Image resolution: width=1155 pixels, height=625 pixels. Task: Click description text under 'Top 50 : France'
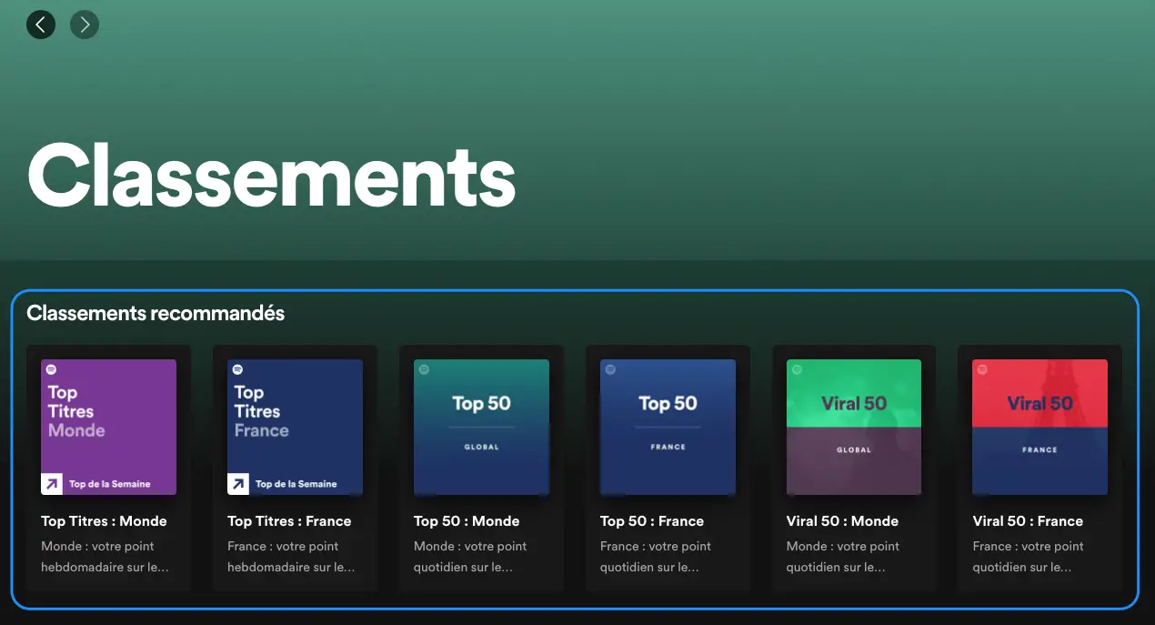pos(657,557)
